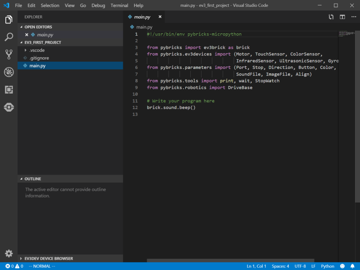Close main.py in Open Editors list
Image resolution: width=360 pixels, height=270 pixels.
point(27,35)
